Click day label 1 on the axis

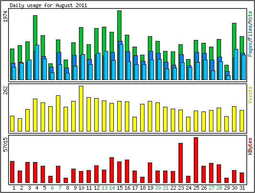pyautogui.click(x=14, y=188)
